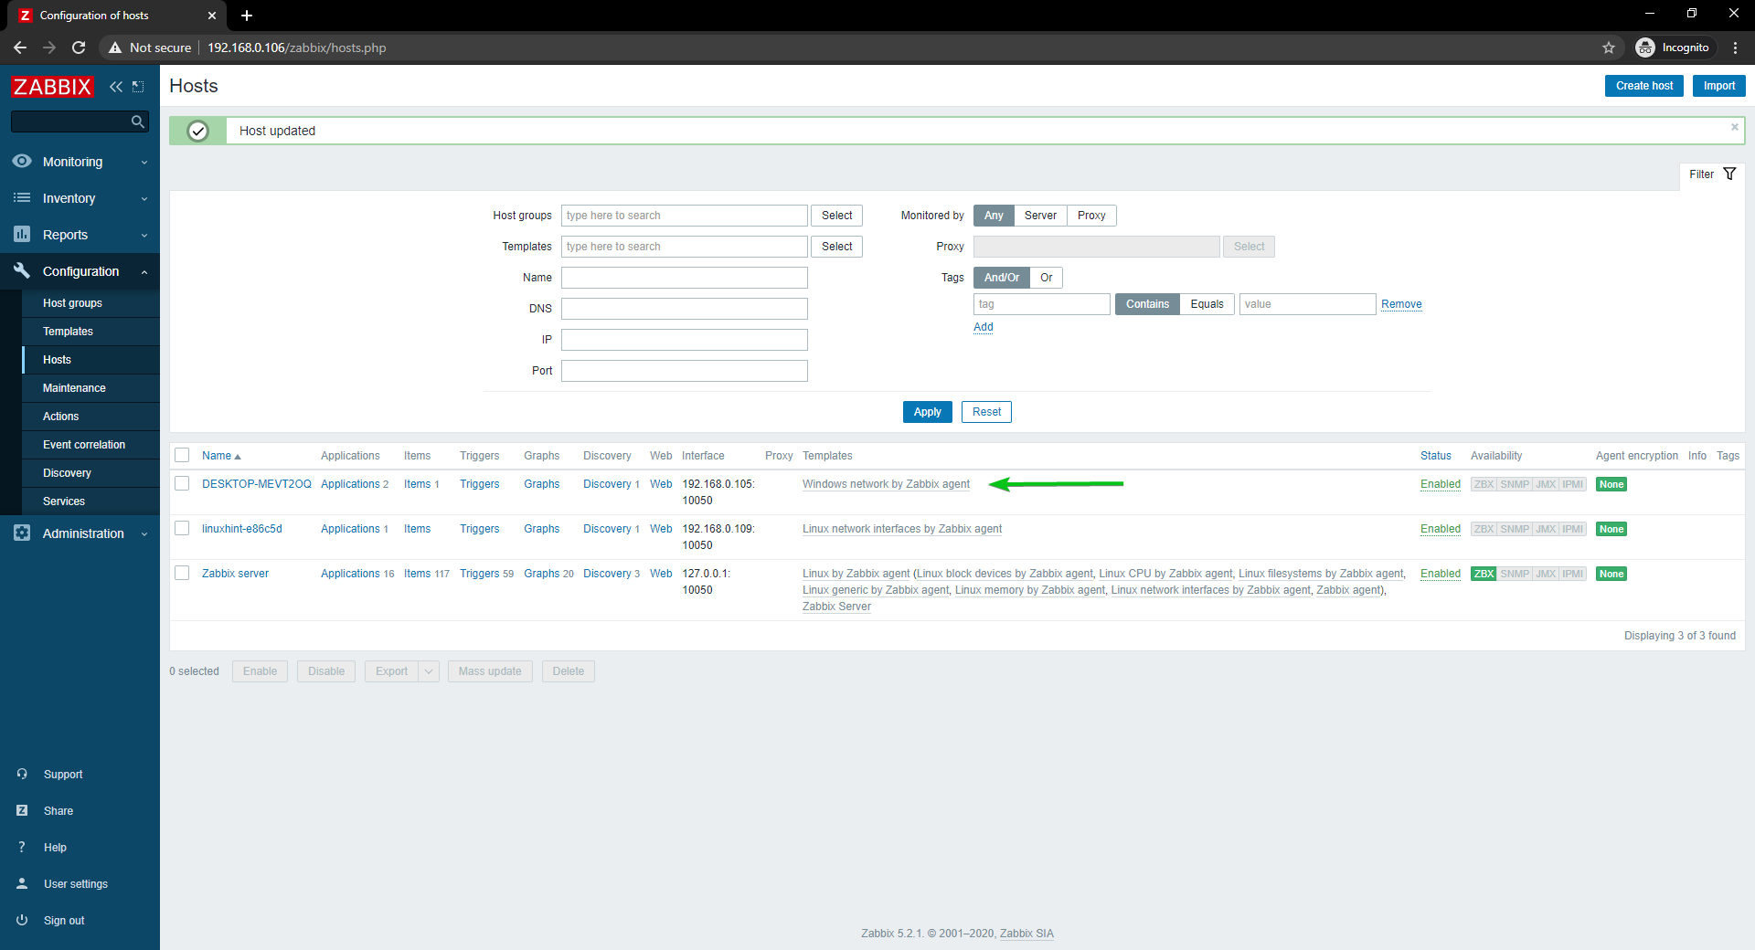Reload the page in browser
The image size is (1755, 950).
click(79, 47)
